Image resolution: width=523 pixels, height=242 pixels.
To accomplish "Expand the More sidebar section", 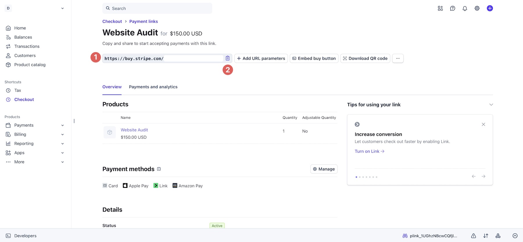I will pos(62,162).
